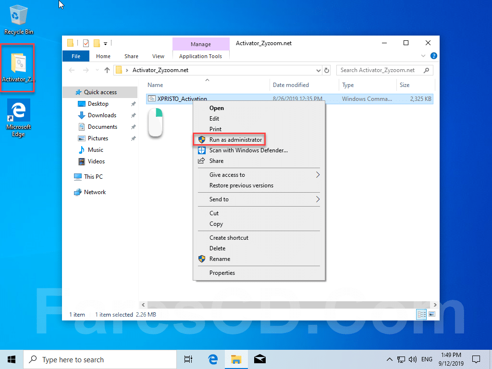The width and height of the screenshot is (492, 369).
Task: Open the View ribbon tab
Action: pyautogui.click(x=158, y=56)
